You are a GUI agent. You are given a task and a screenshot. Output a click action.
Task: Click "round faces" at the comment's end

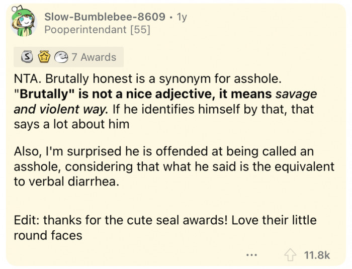[x=48, y=235]
